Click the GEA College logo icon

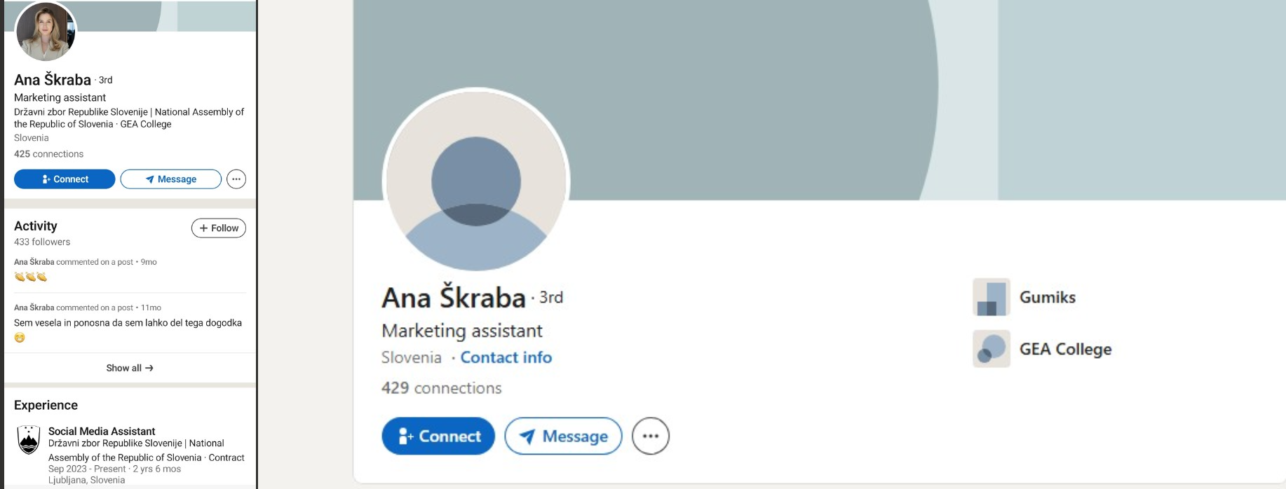(x=991, y=349)
